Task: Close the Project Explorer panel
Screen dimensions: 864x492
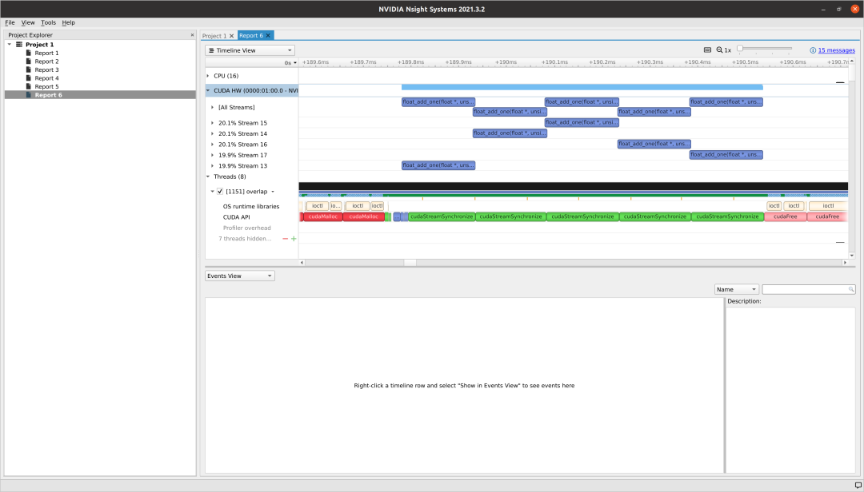Action: tap(192, 34)
